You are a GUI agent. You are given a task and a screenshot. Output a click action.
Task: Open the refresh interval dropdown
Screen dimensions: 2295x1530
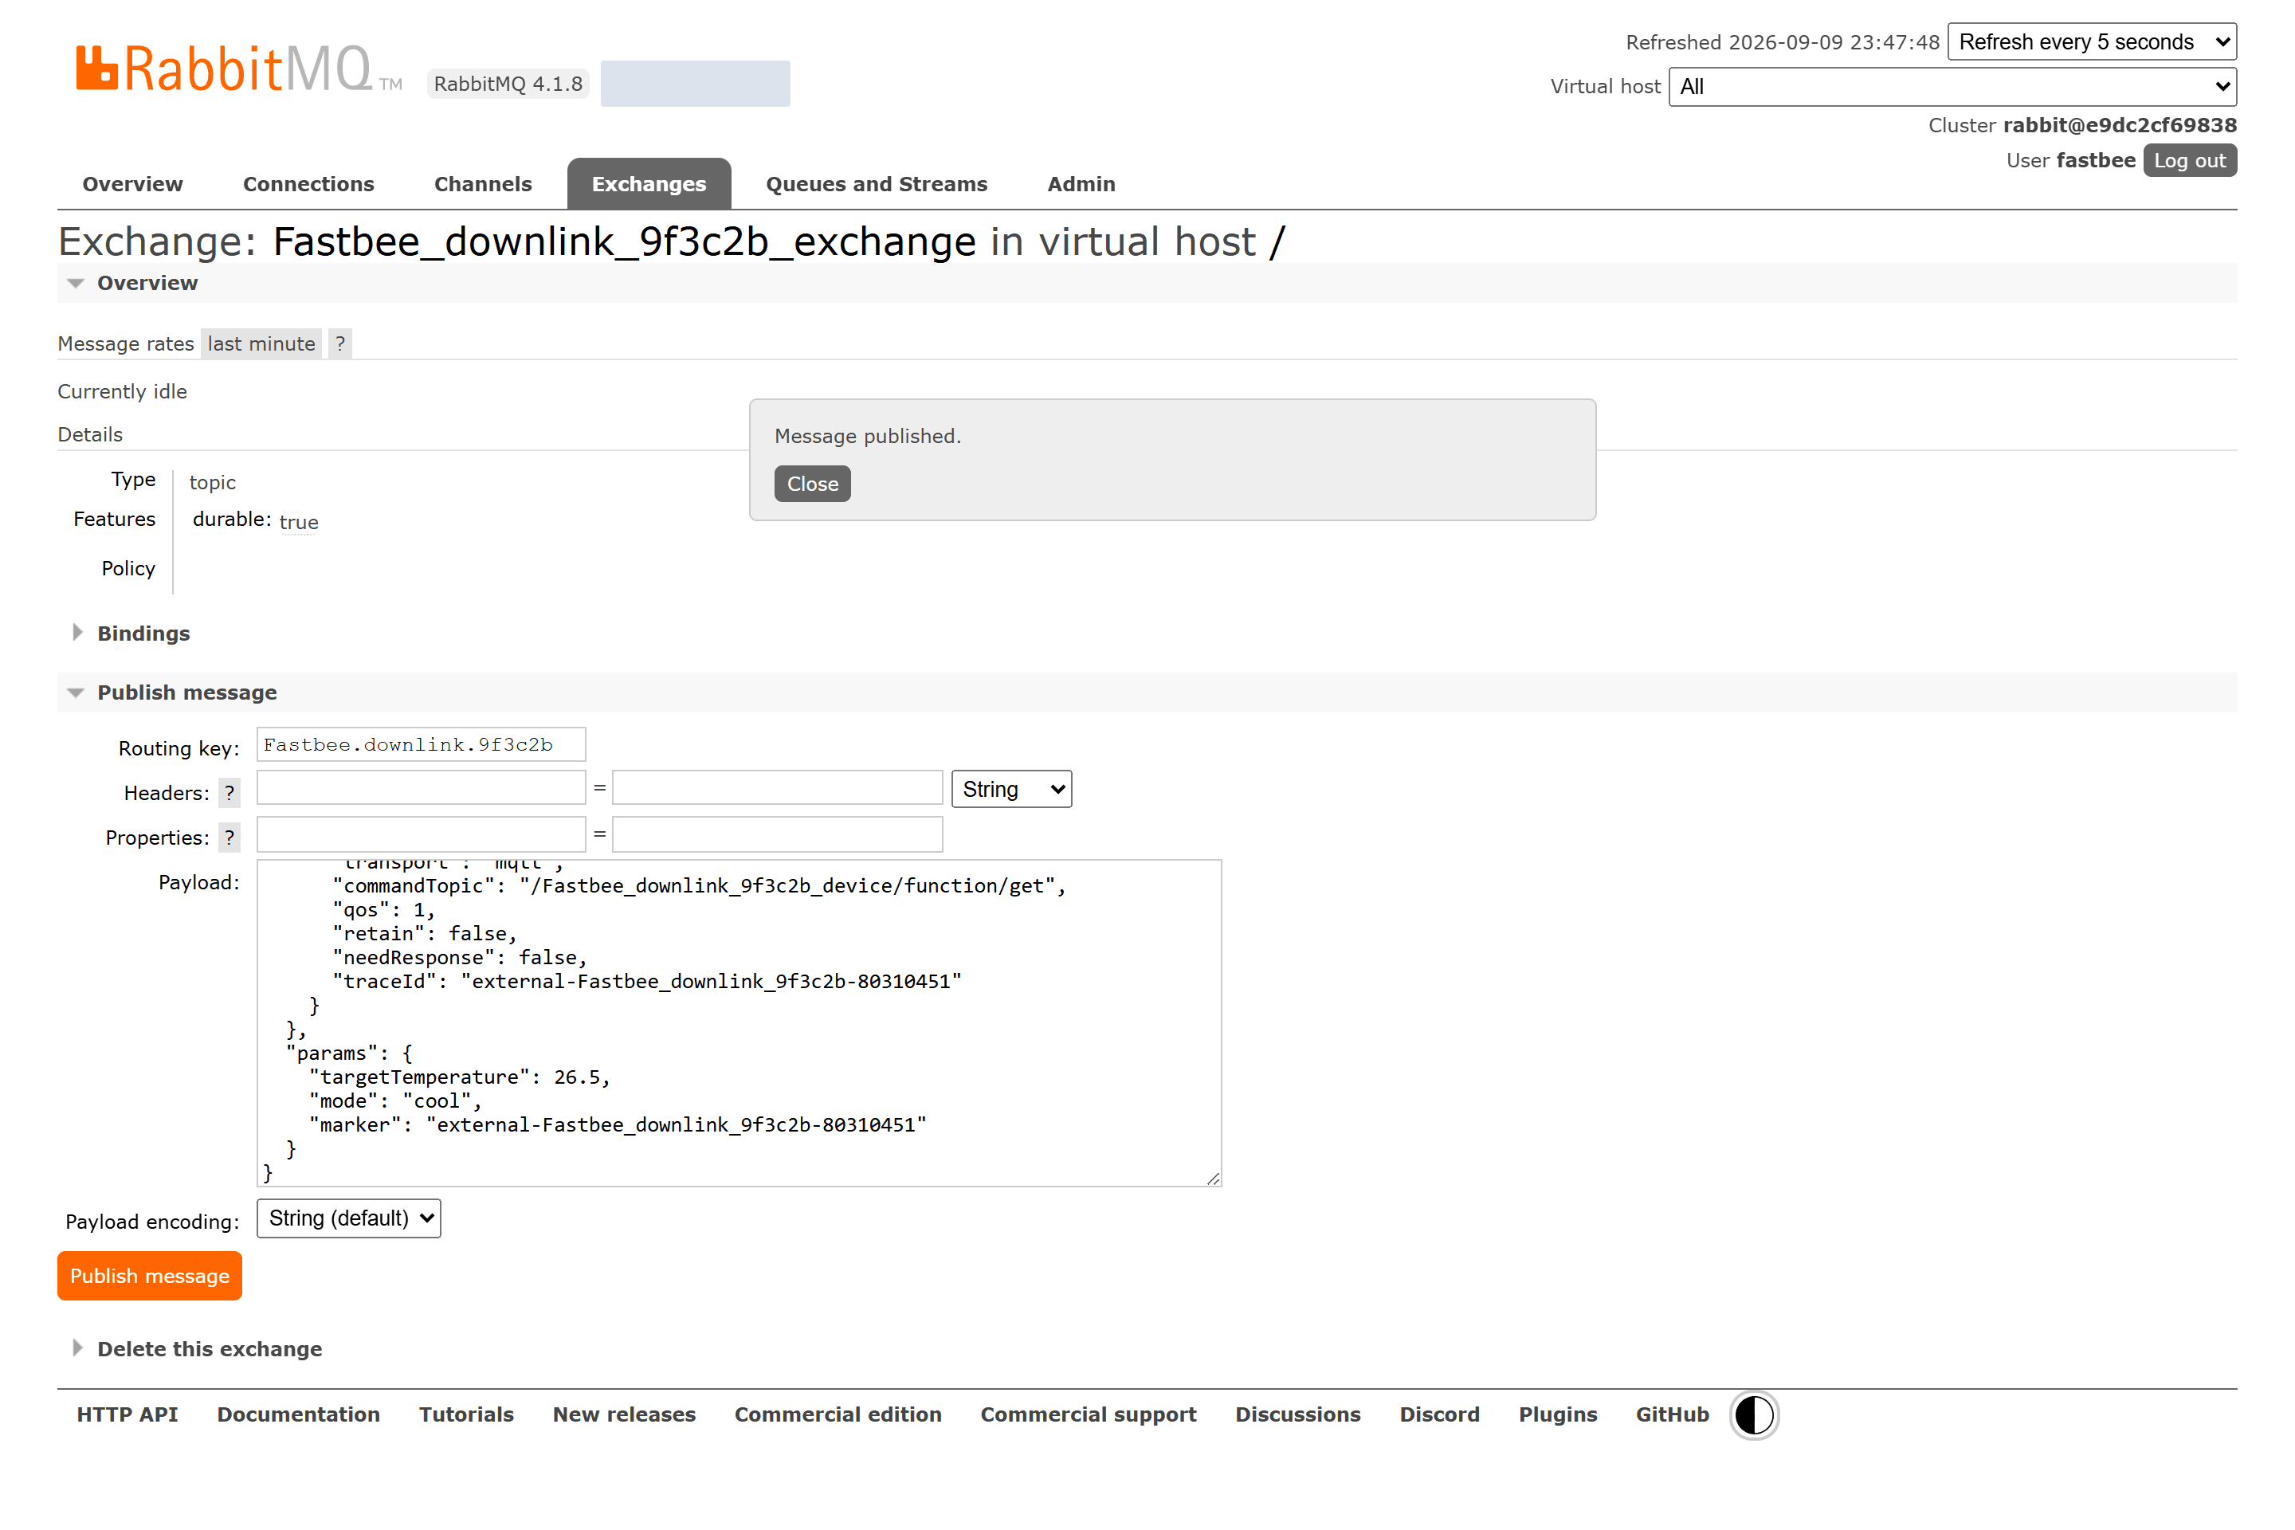[2092, 42]
